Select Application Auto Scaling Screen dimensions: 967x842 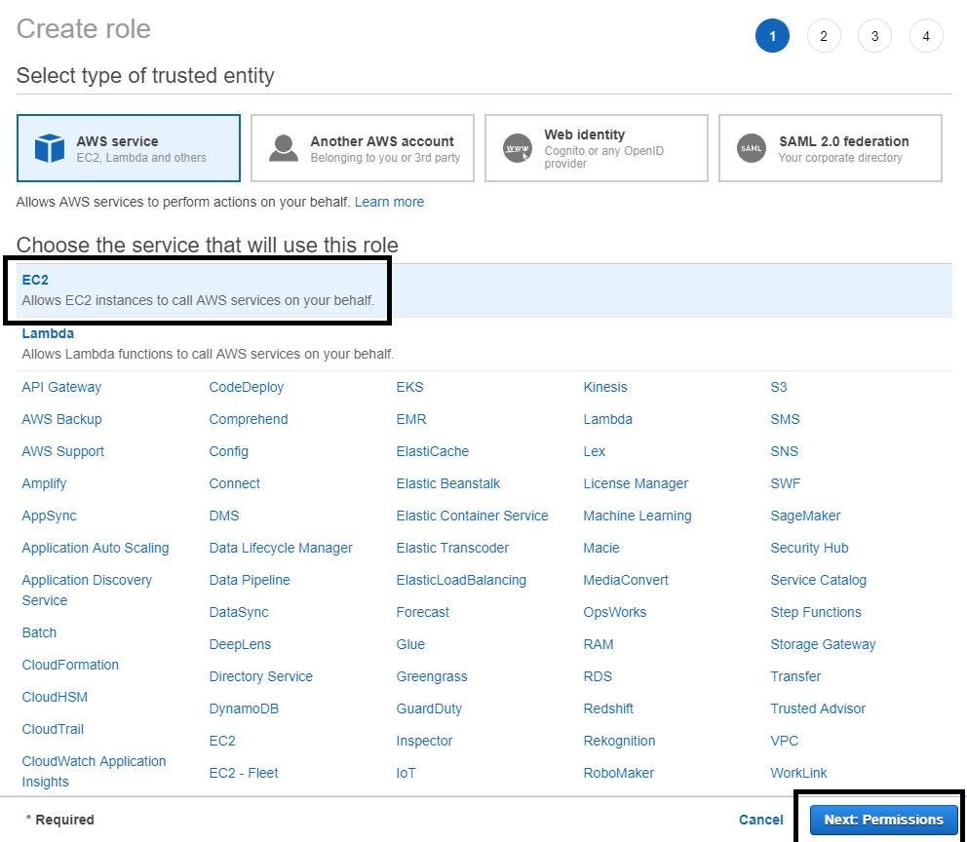pos(96,548)
